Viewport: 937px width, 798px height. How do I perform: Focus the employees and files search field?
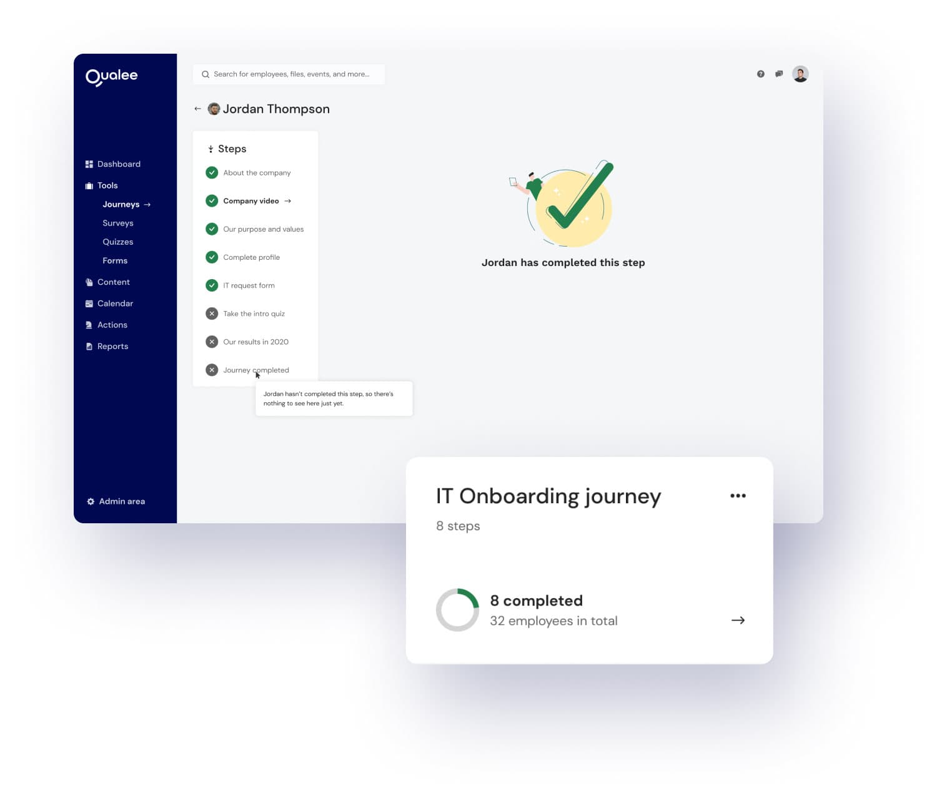tap(289, 74)
